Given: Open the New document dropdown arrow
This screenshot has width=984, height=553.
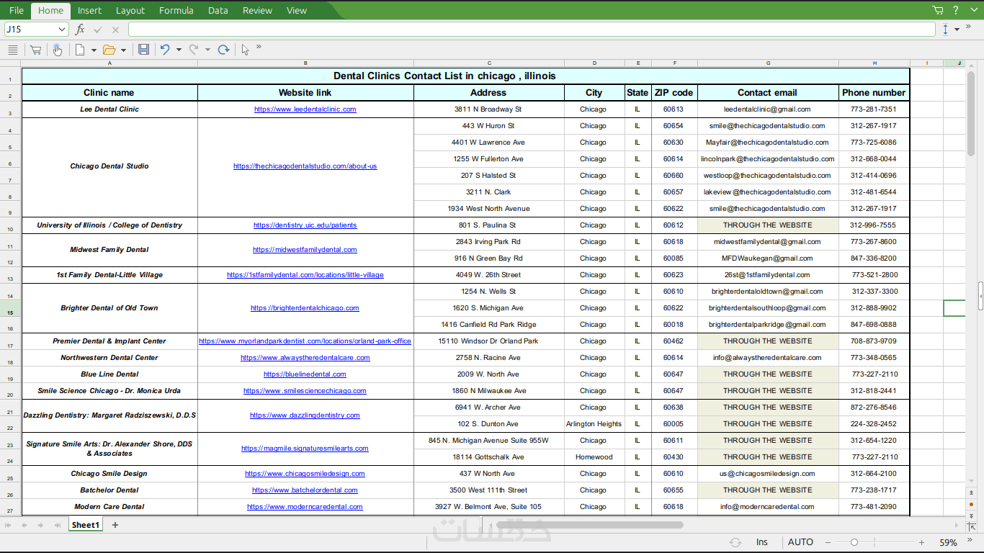Looking at the screenshot, I should point(94,50).
